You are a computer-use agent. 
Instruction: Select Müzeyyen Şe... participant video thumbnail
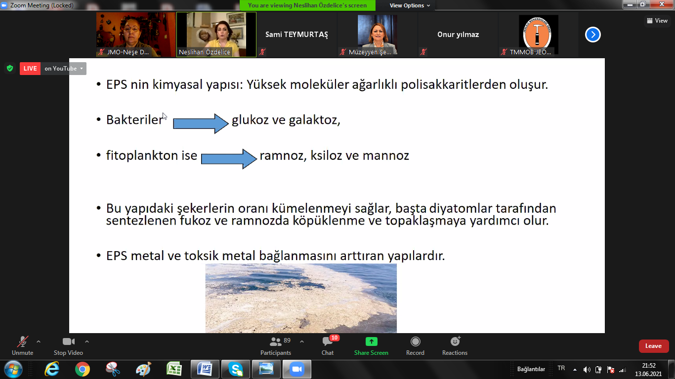[x=378, y=35]
